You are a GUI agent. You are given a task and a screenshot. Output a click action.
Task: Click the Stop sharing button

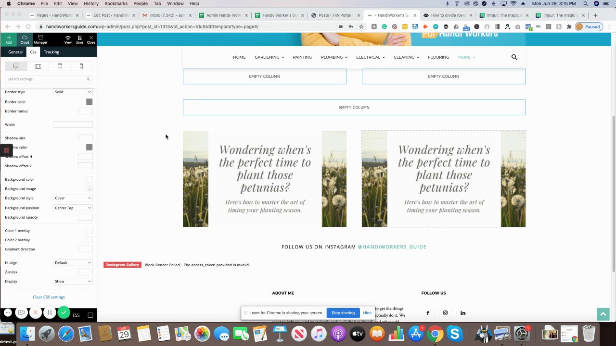click(x=343, y=313)
